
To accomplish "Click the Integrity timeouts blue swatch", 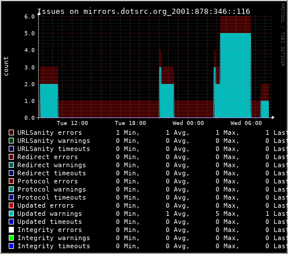I will coord(11,246).
